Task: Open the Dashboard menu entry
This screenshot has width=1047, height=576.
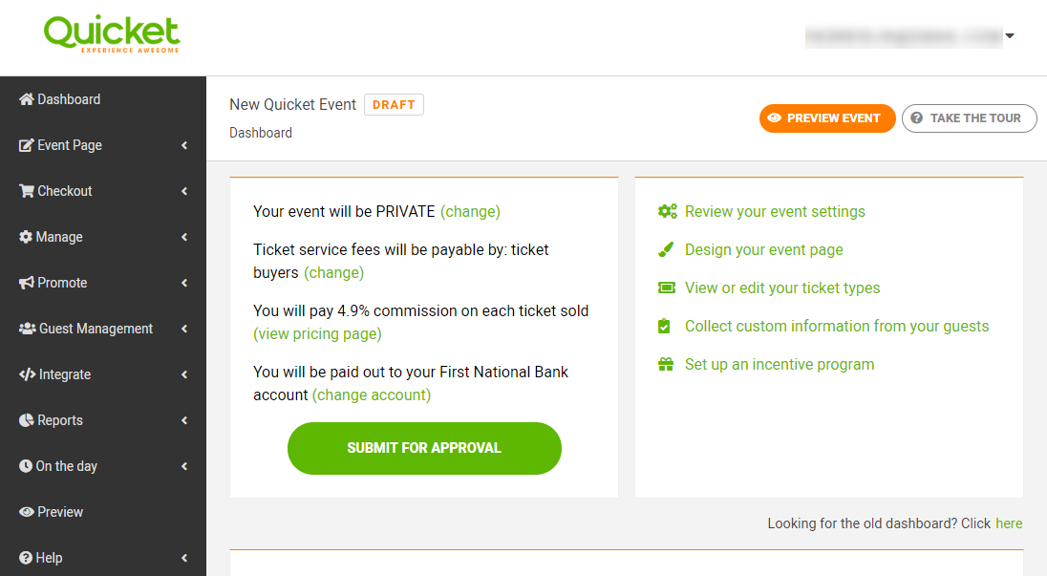Action: click(x=69, y=98)
